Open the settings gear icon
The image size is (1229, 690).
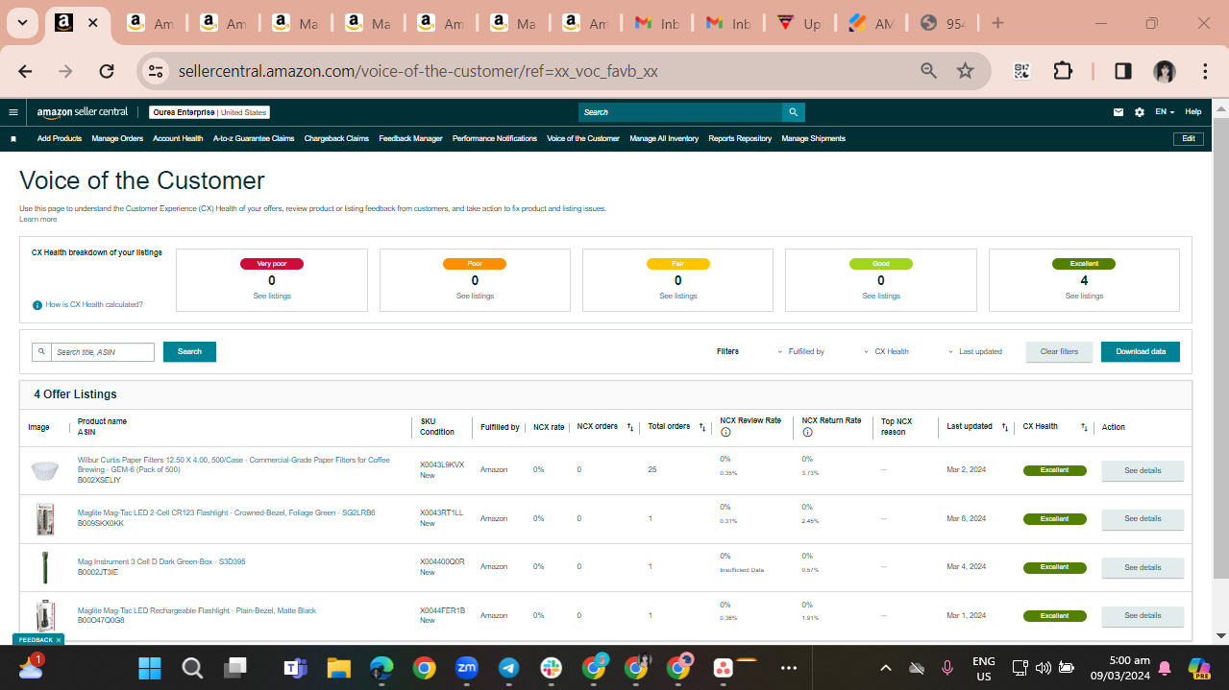pyautogui.click(x=1140, y=112)
